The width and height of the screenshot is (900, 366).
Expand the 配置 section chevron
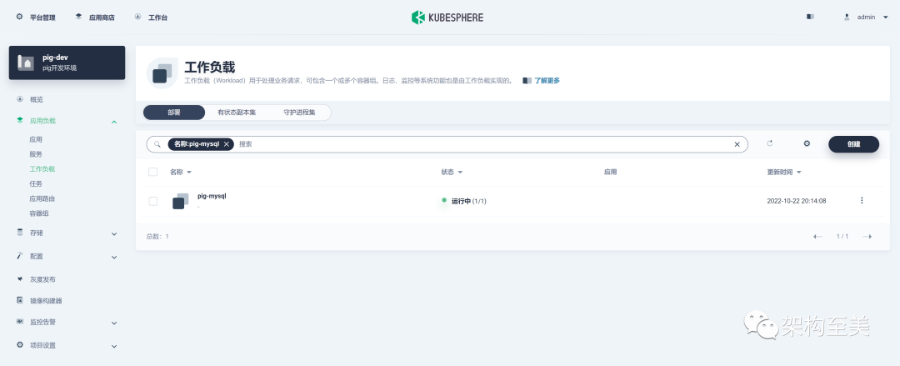114,257
